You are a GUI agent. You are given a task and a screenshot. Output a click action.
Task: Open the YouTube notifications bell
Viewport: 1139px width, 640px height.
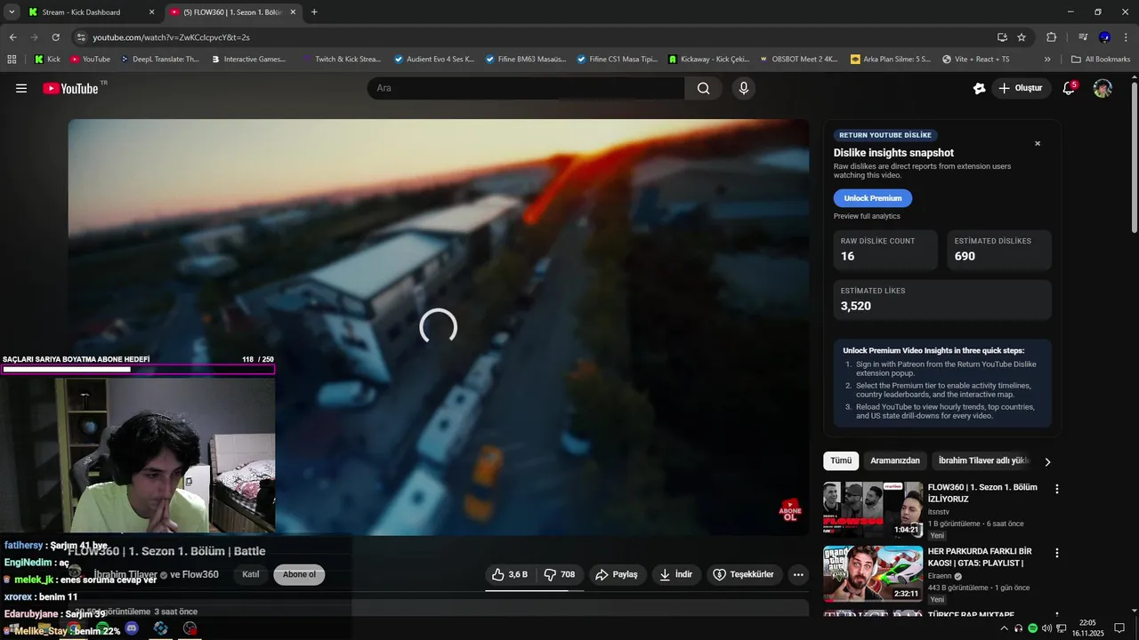coord(1070,88)
